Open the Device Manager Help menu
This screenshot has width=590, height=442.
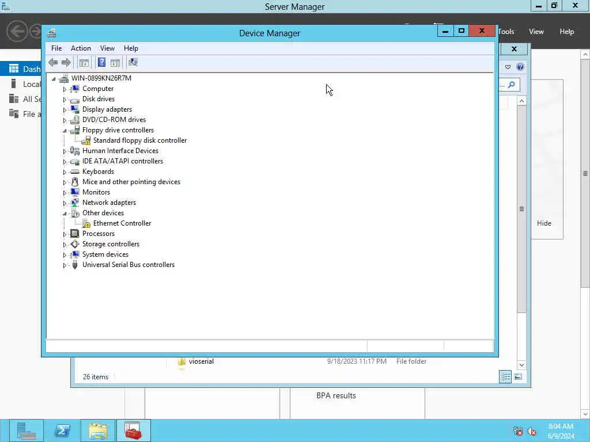click(x=131, y=48)
